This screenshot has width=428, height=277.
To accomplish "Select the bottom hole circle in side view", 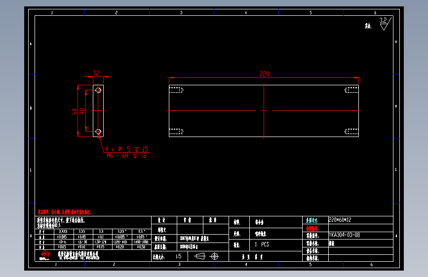I will (98, 132).
